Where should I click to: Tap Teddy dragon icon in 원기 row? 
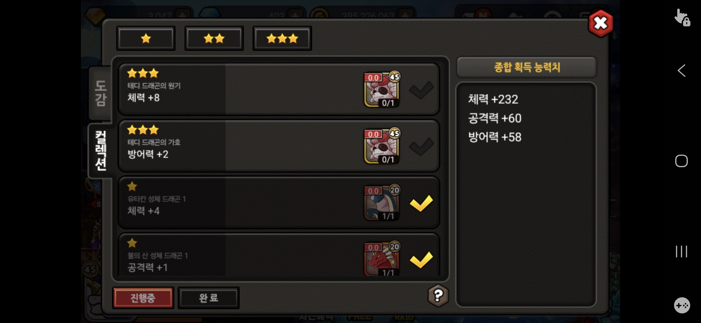tap(382, 89)
